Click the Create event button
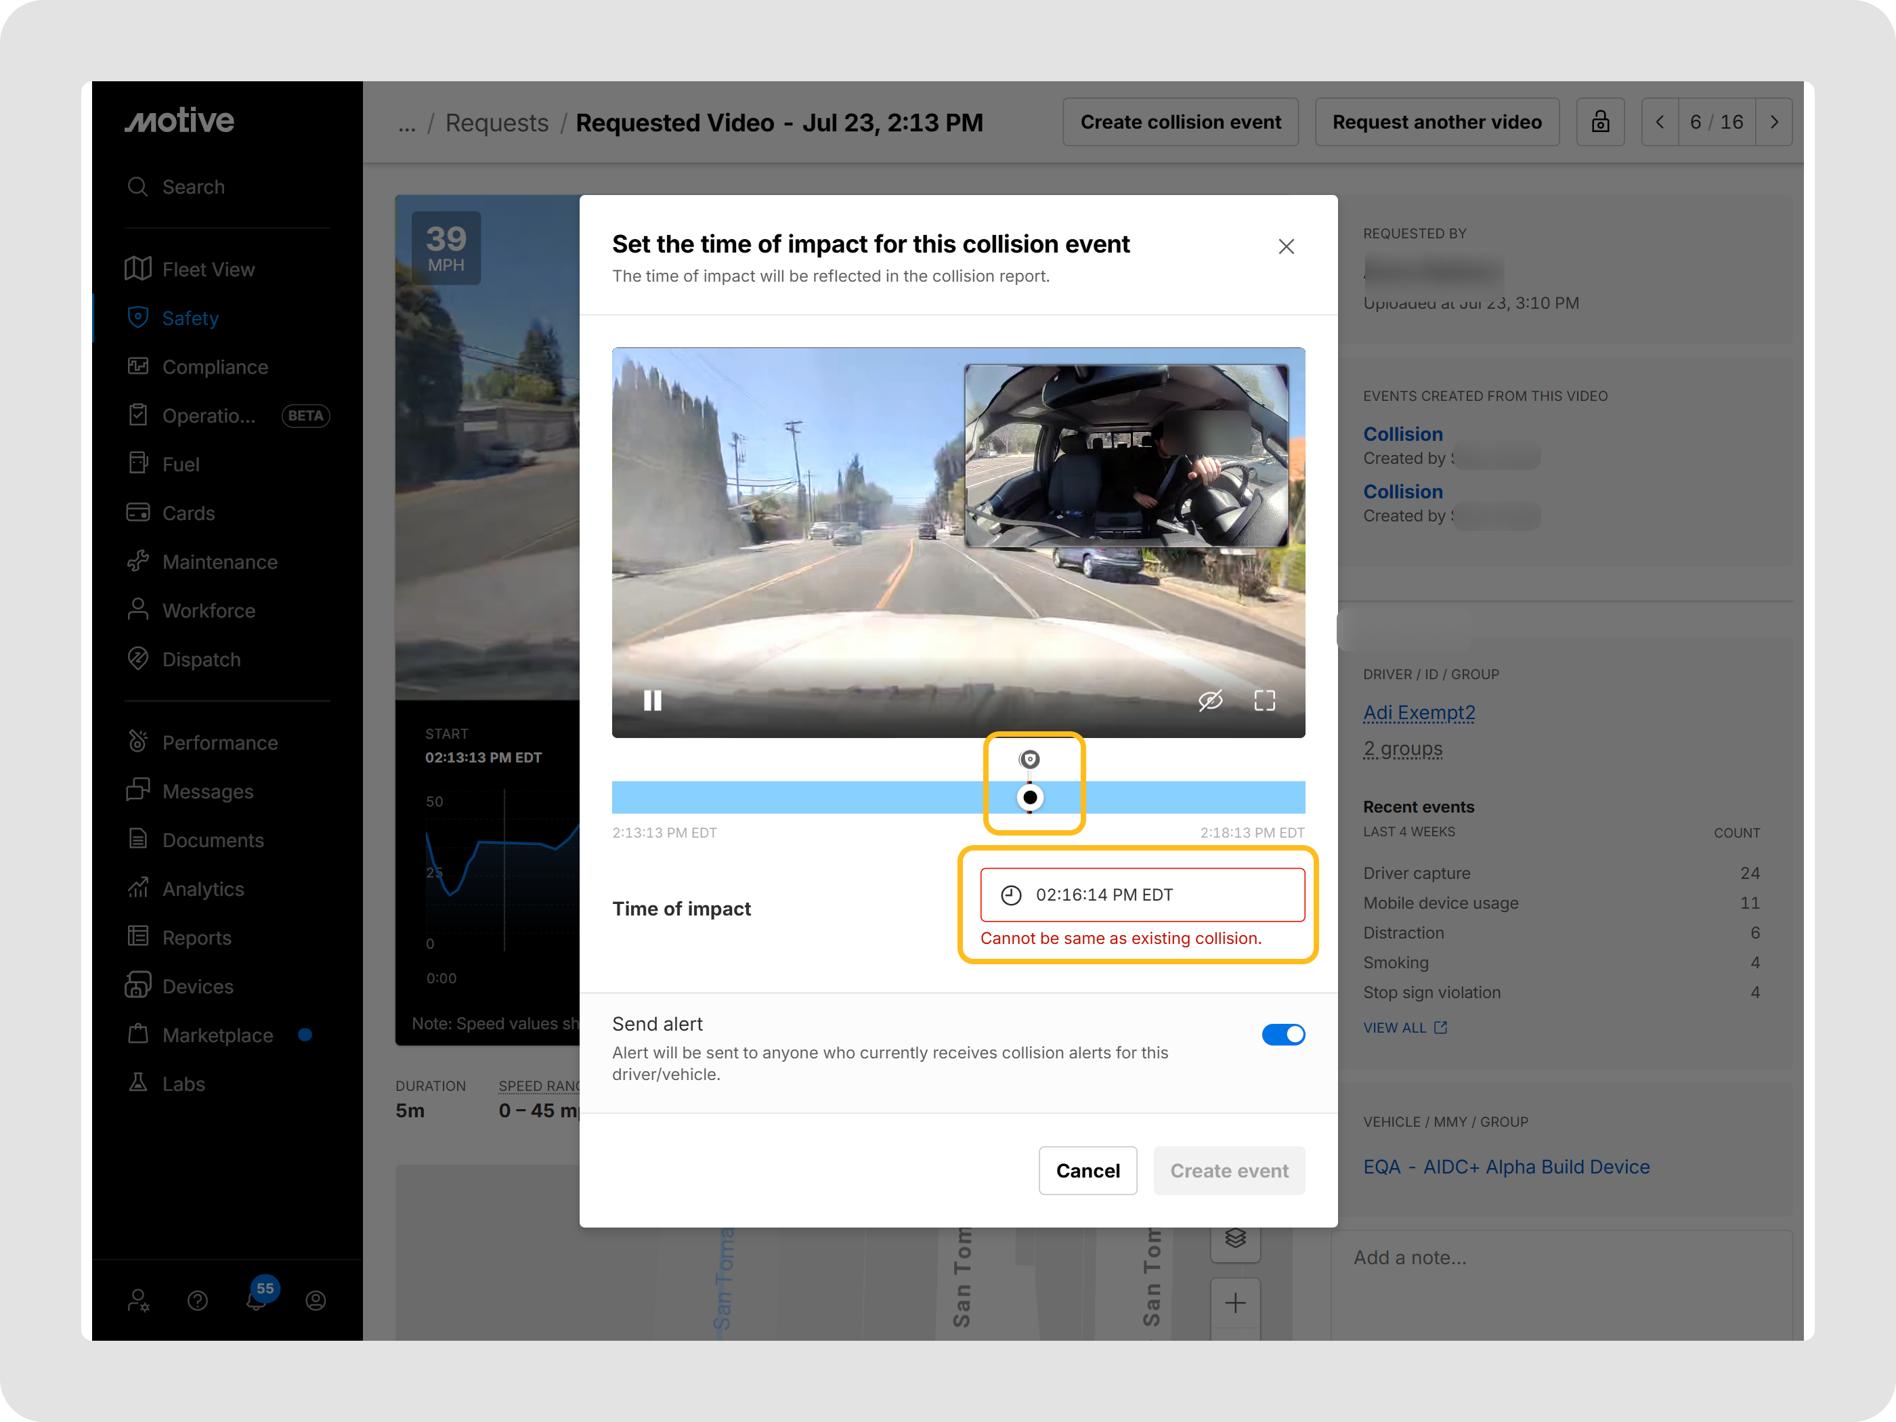This screenshot has height=1422, width=1896. (x=1229, y=1171)
